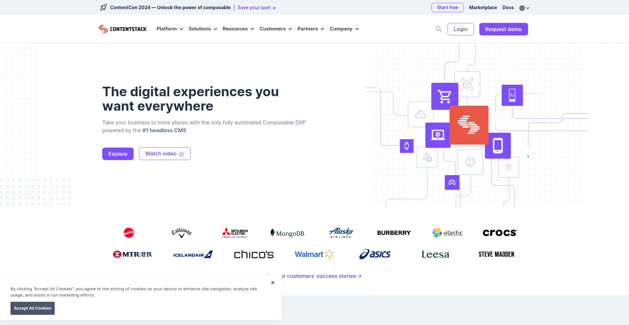Click the Login button
629x325 pixels.
point(460,29)
